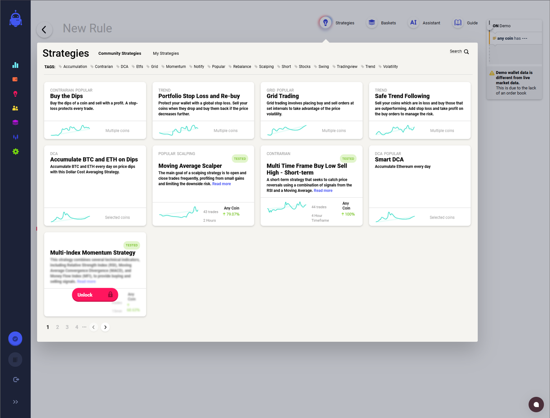Enable the Momentum tag filter
Screen dimensions: 550x418
pyautogui.click(x=175, y=66)
